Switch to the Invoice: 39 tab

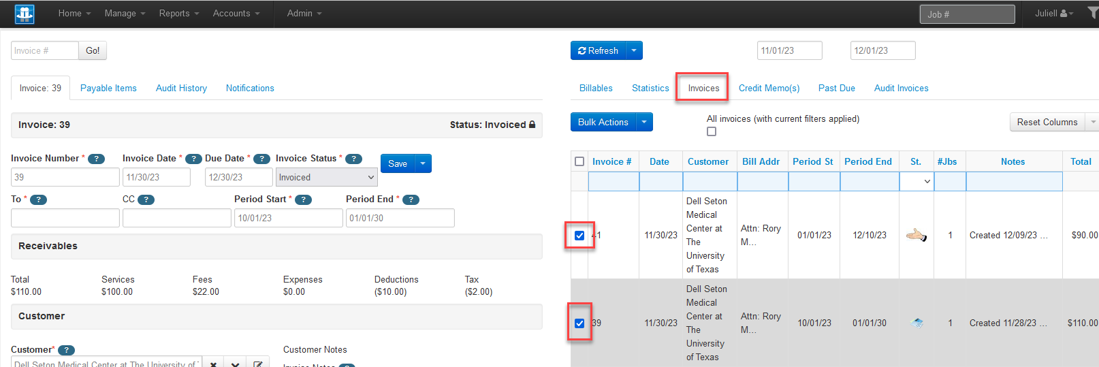(40, 88)
